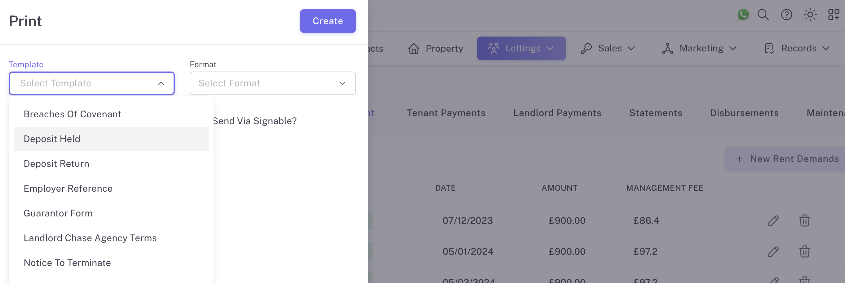
Task: Expand the Records menu chevron
Action: pyautogui.click(x=826, y=49)
